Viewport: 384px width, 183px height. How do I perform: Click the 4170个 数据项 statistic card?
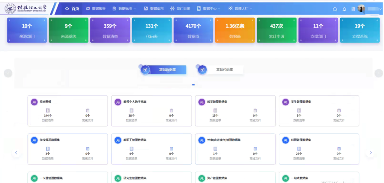point(193,30)
